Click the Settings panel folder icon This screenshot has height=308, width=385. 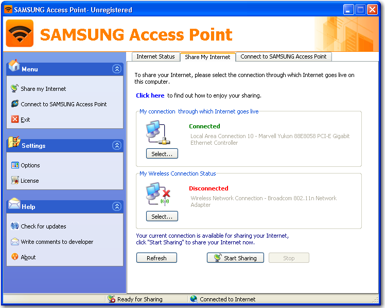click(x=14, y=142)
